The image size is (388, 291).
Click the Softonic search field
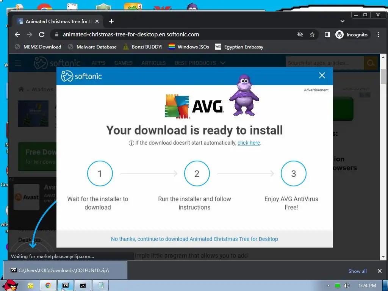325,63
